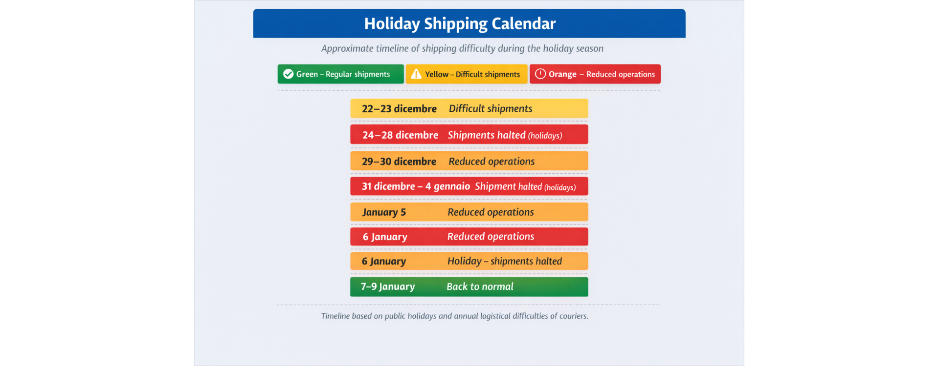The height and width of the screenshot is (366, 939).
Task: Click "Holiday – shipments halted" in the orange 6 January row
Action: pyautogui.click(x=505, y=261)
